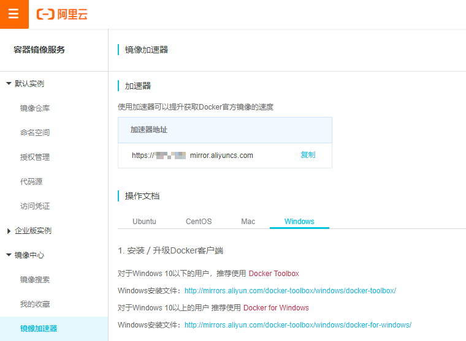Select 代码源 in the sidebar
This screenshot has width=466, height=341.
pyautogui.click(x=31, y=182)
